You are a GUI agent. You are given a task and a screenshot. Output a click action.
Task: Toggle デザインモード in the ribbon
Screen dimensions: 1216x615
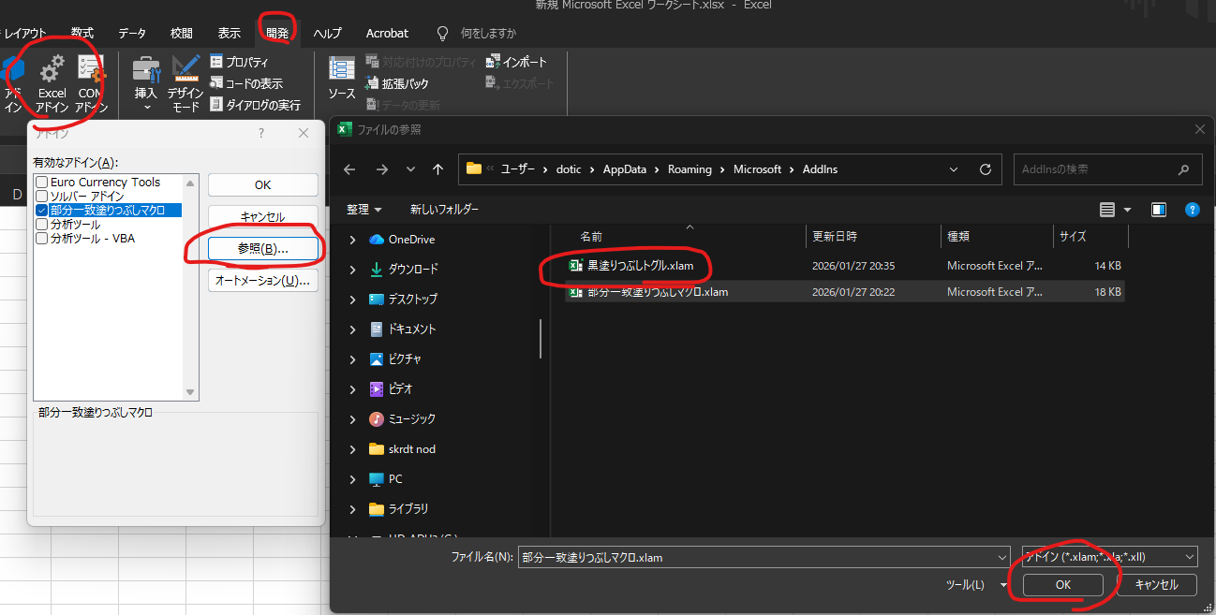coord(185,72)
